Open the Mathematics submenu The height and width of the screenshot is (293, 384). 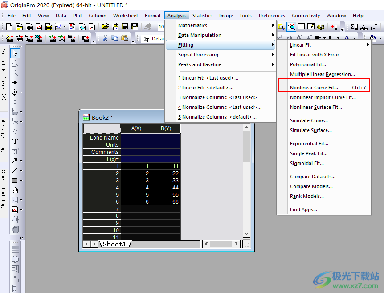coord(221,25)
